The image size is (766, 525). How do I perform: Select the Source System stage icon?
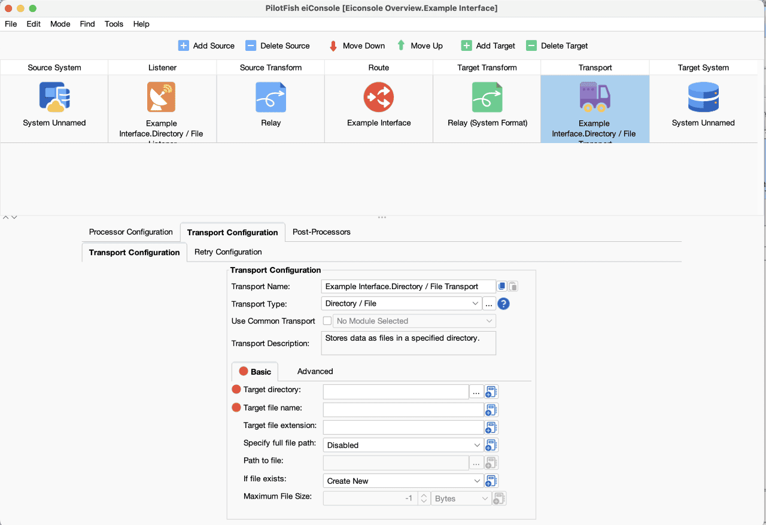coord(54,97)
